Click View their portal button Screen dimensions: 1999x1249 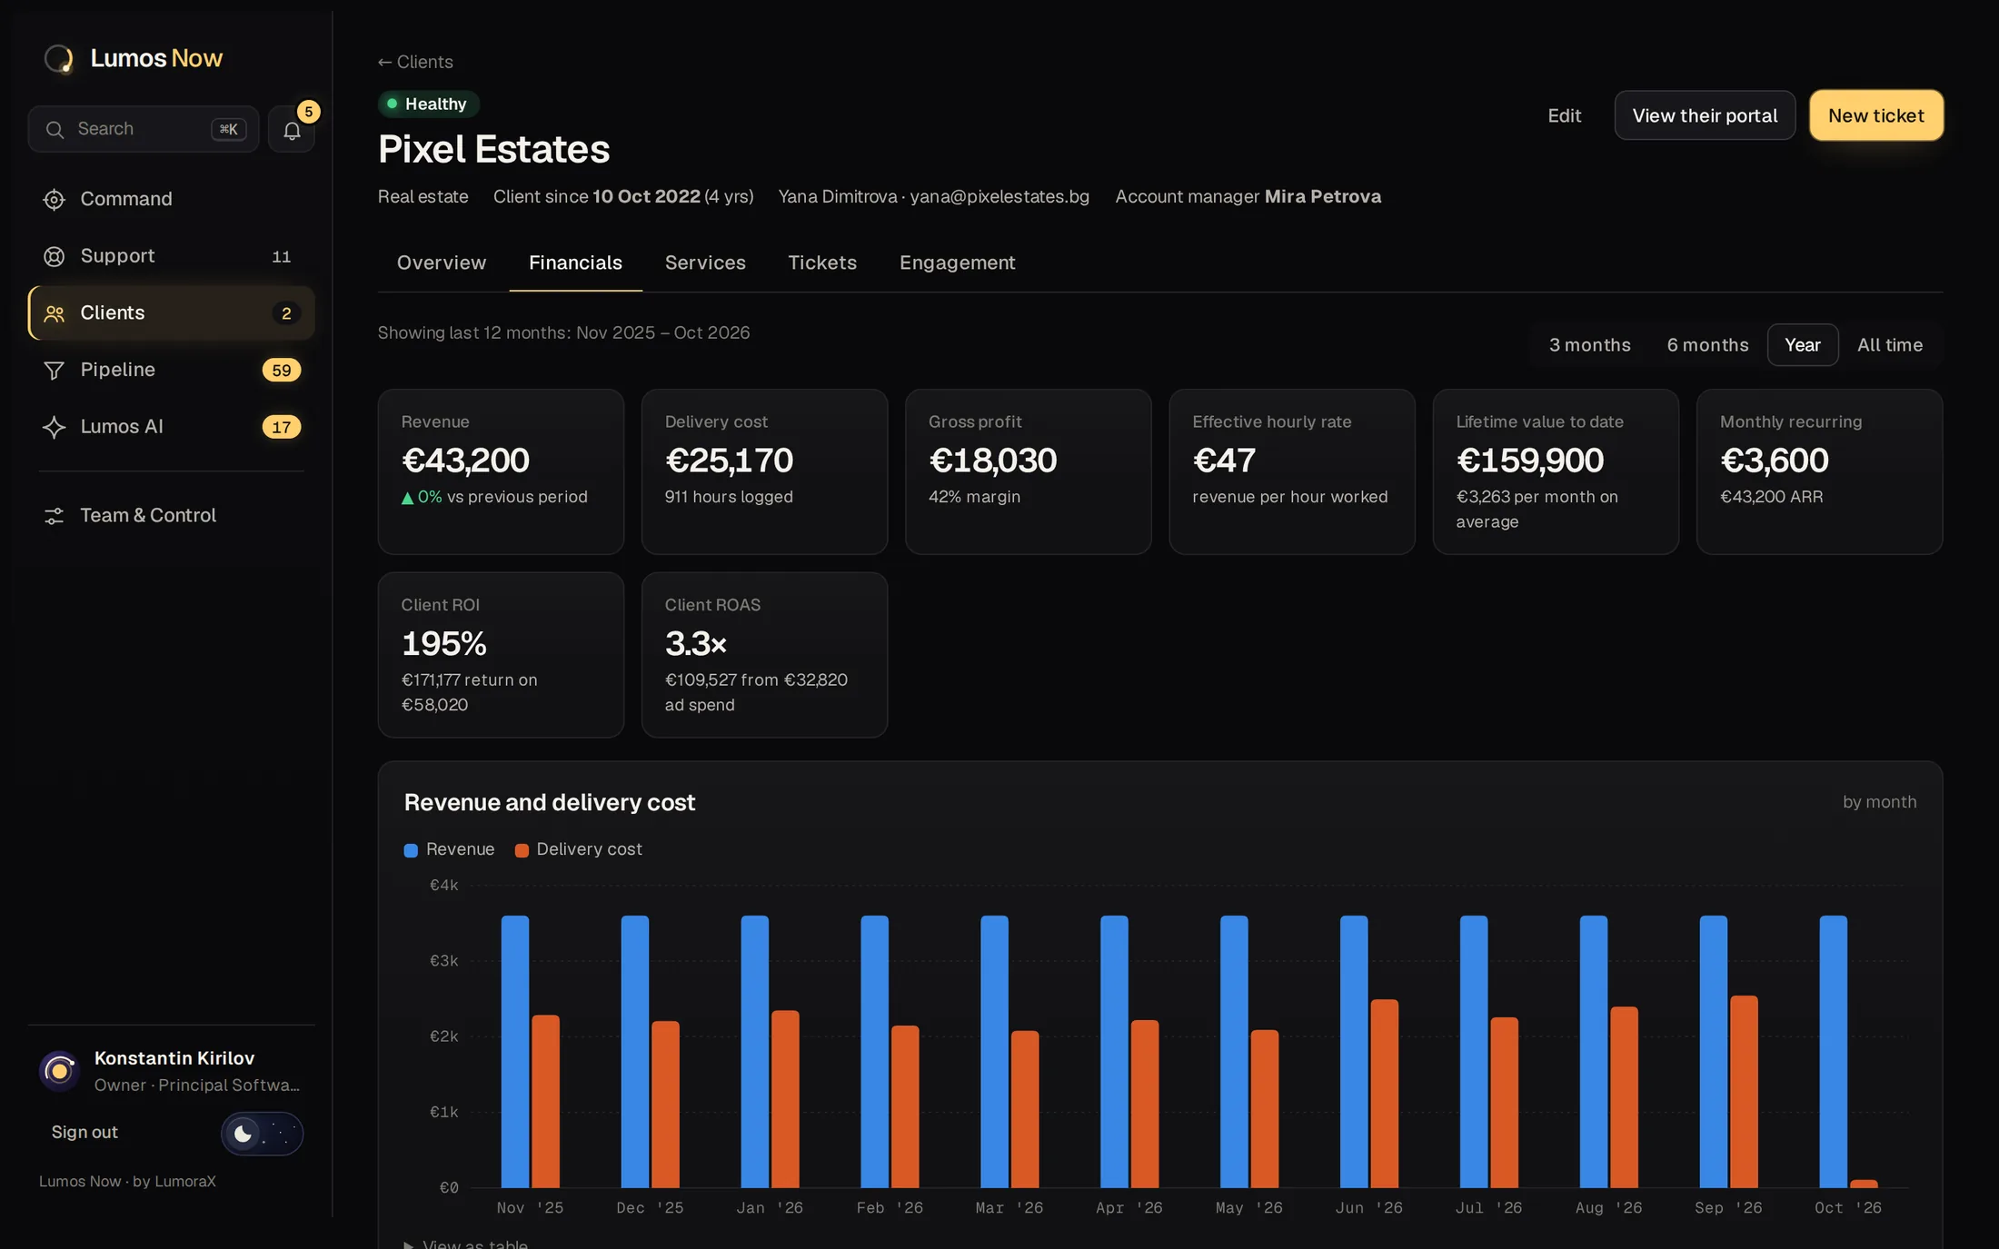1705,115
